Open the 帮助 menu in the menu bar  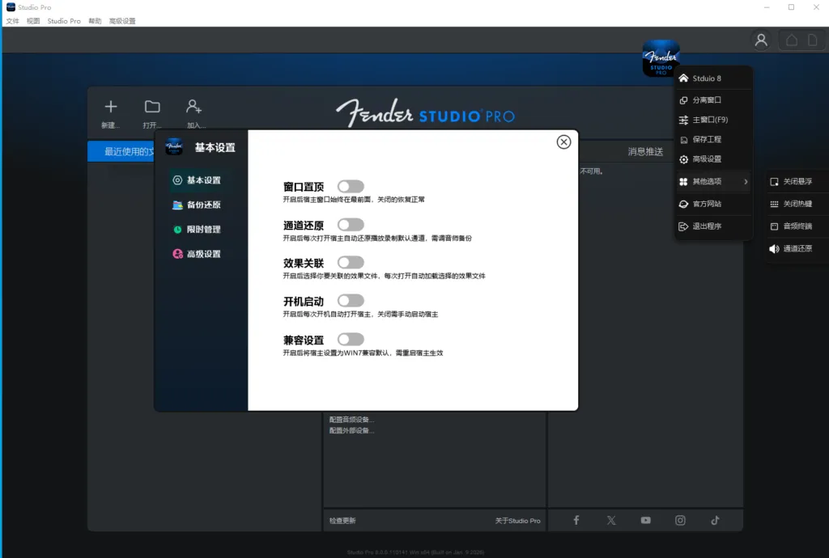(x=95, y=21)
